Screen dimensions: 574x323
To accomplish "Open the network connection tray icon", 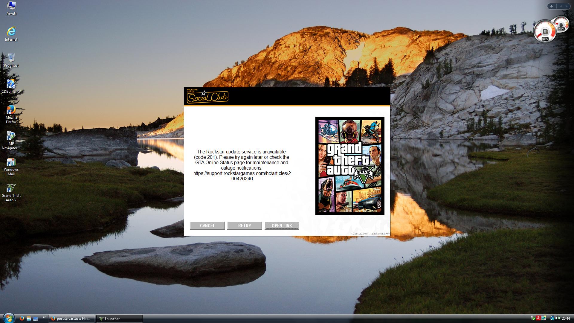I will tap(552, 319).
